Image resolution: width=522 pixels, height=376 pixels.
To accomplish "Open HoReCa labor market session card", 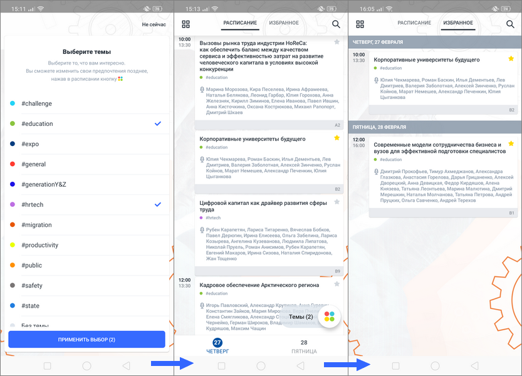I will pyautogui.click(x=269, y=83).
